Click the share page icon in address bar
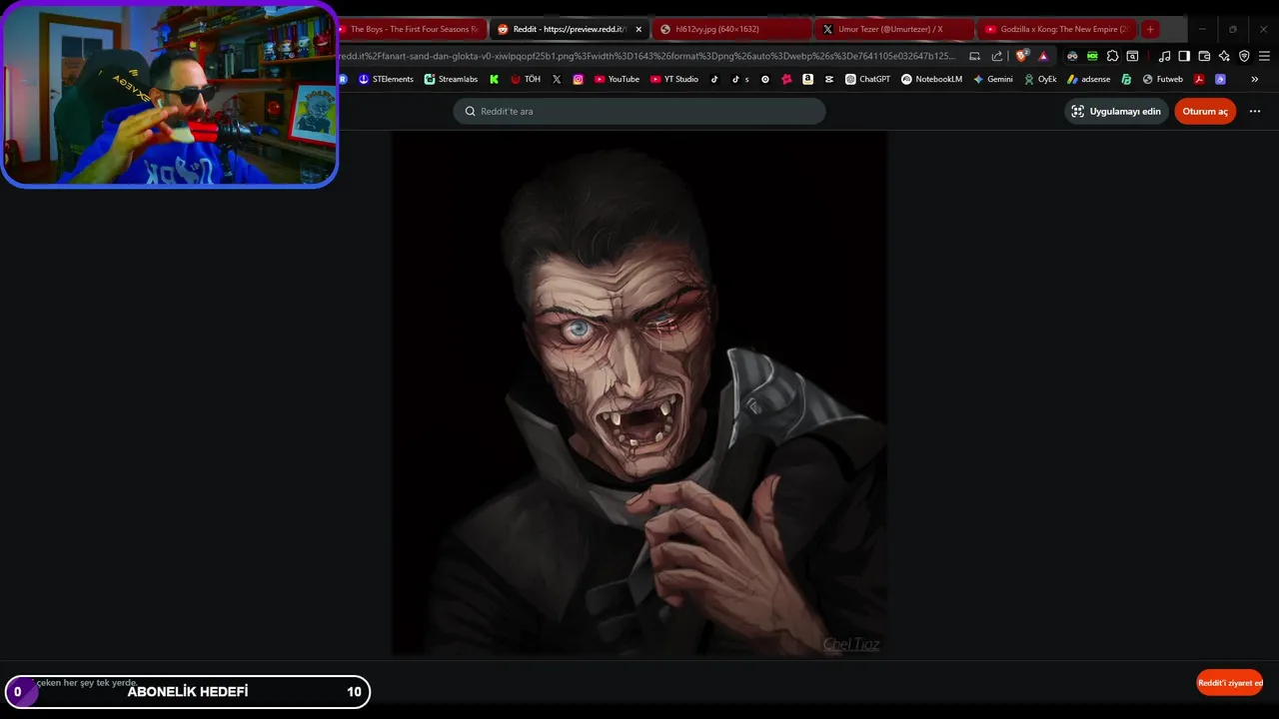 point(996,56)
